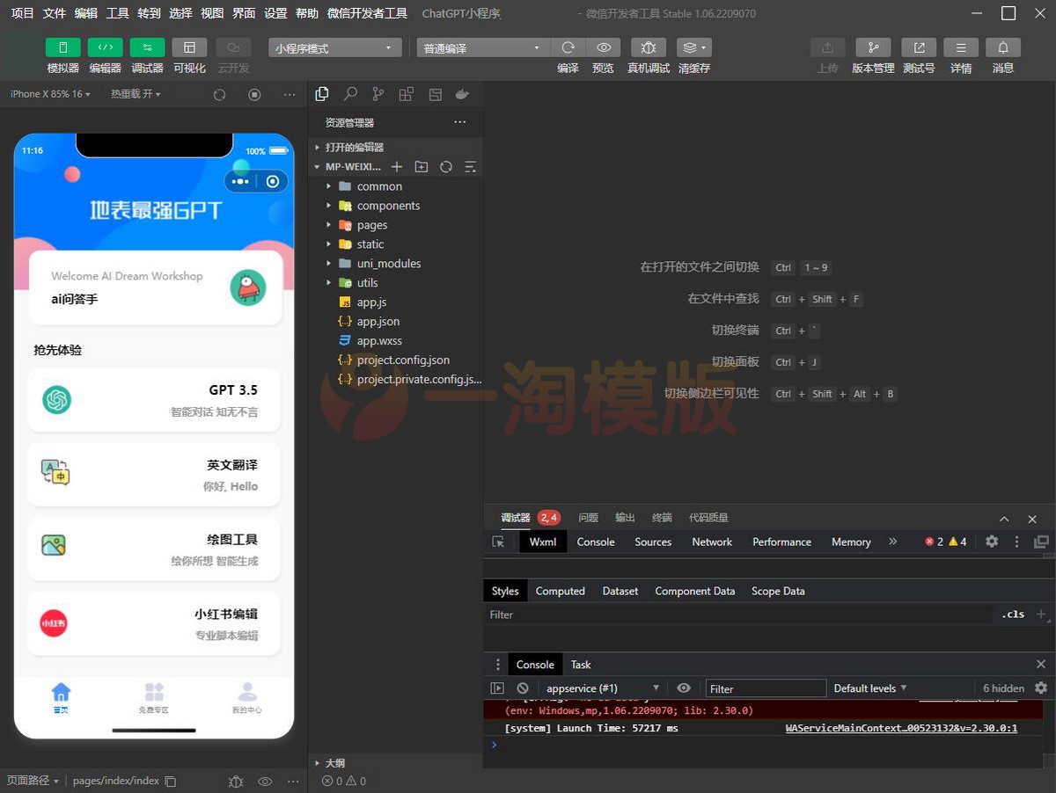Open the appservice (#1) context dropdown
Screen dimensions: 1056x793
click(x=603, y=688)
